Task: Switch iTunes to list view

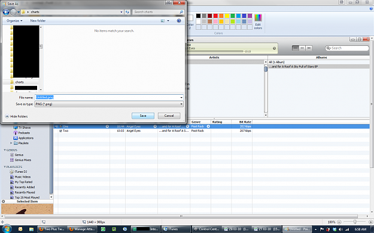Action: [295, 48]
